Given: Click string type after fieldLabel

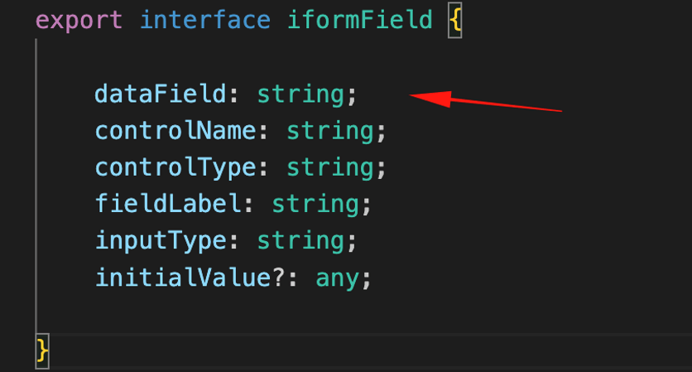Looking at the screenshot, I should [315, 205].
